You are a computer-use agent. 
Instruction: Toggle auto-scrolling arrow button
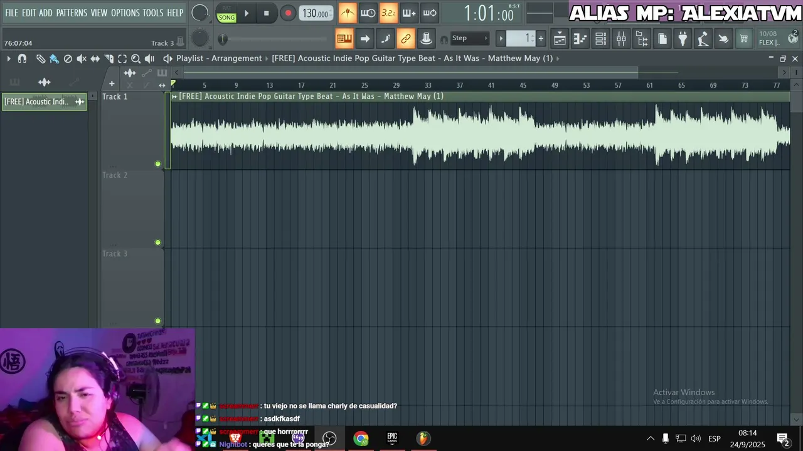point(365,39)
